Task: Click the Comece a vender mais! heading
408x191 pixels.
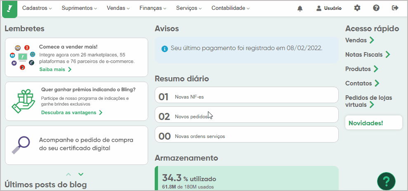Action: coord(68,47)
